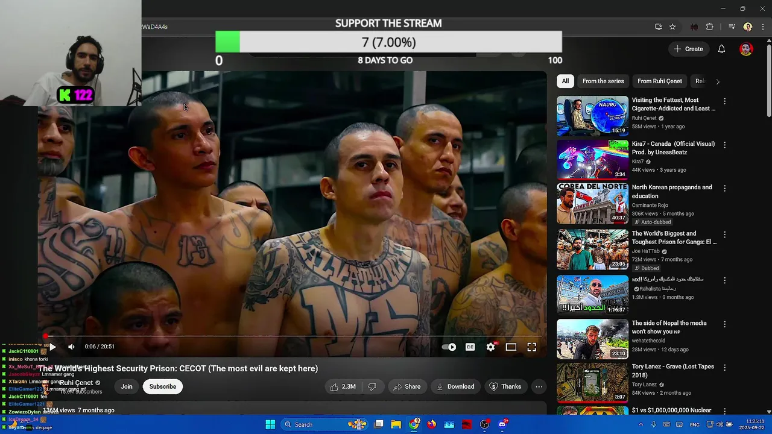
Task: Open video player settings gear
Action: [491, 347]
